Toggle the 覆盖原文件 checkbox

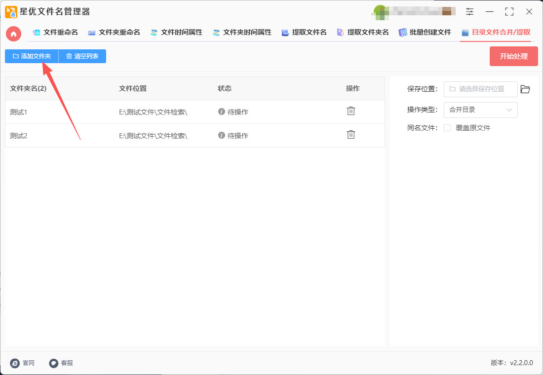point(447,128)
